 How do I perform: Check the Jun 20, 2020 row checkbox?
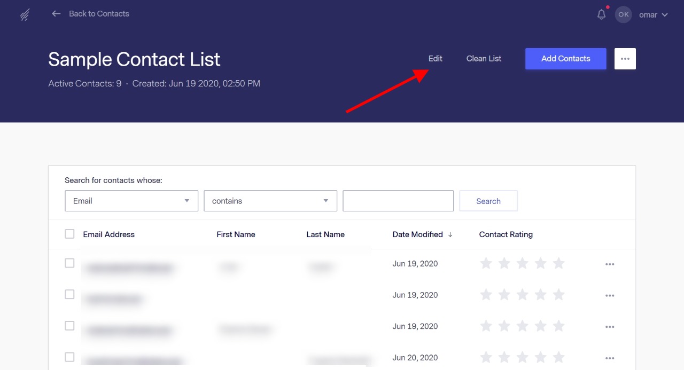[69, 357]
